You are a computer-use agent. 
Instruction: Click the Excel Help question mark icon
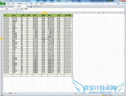click(118, 3)
